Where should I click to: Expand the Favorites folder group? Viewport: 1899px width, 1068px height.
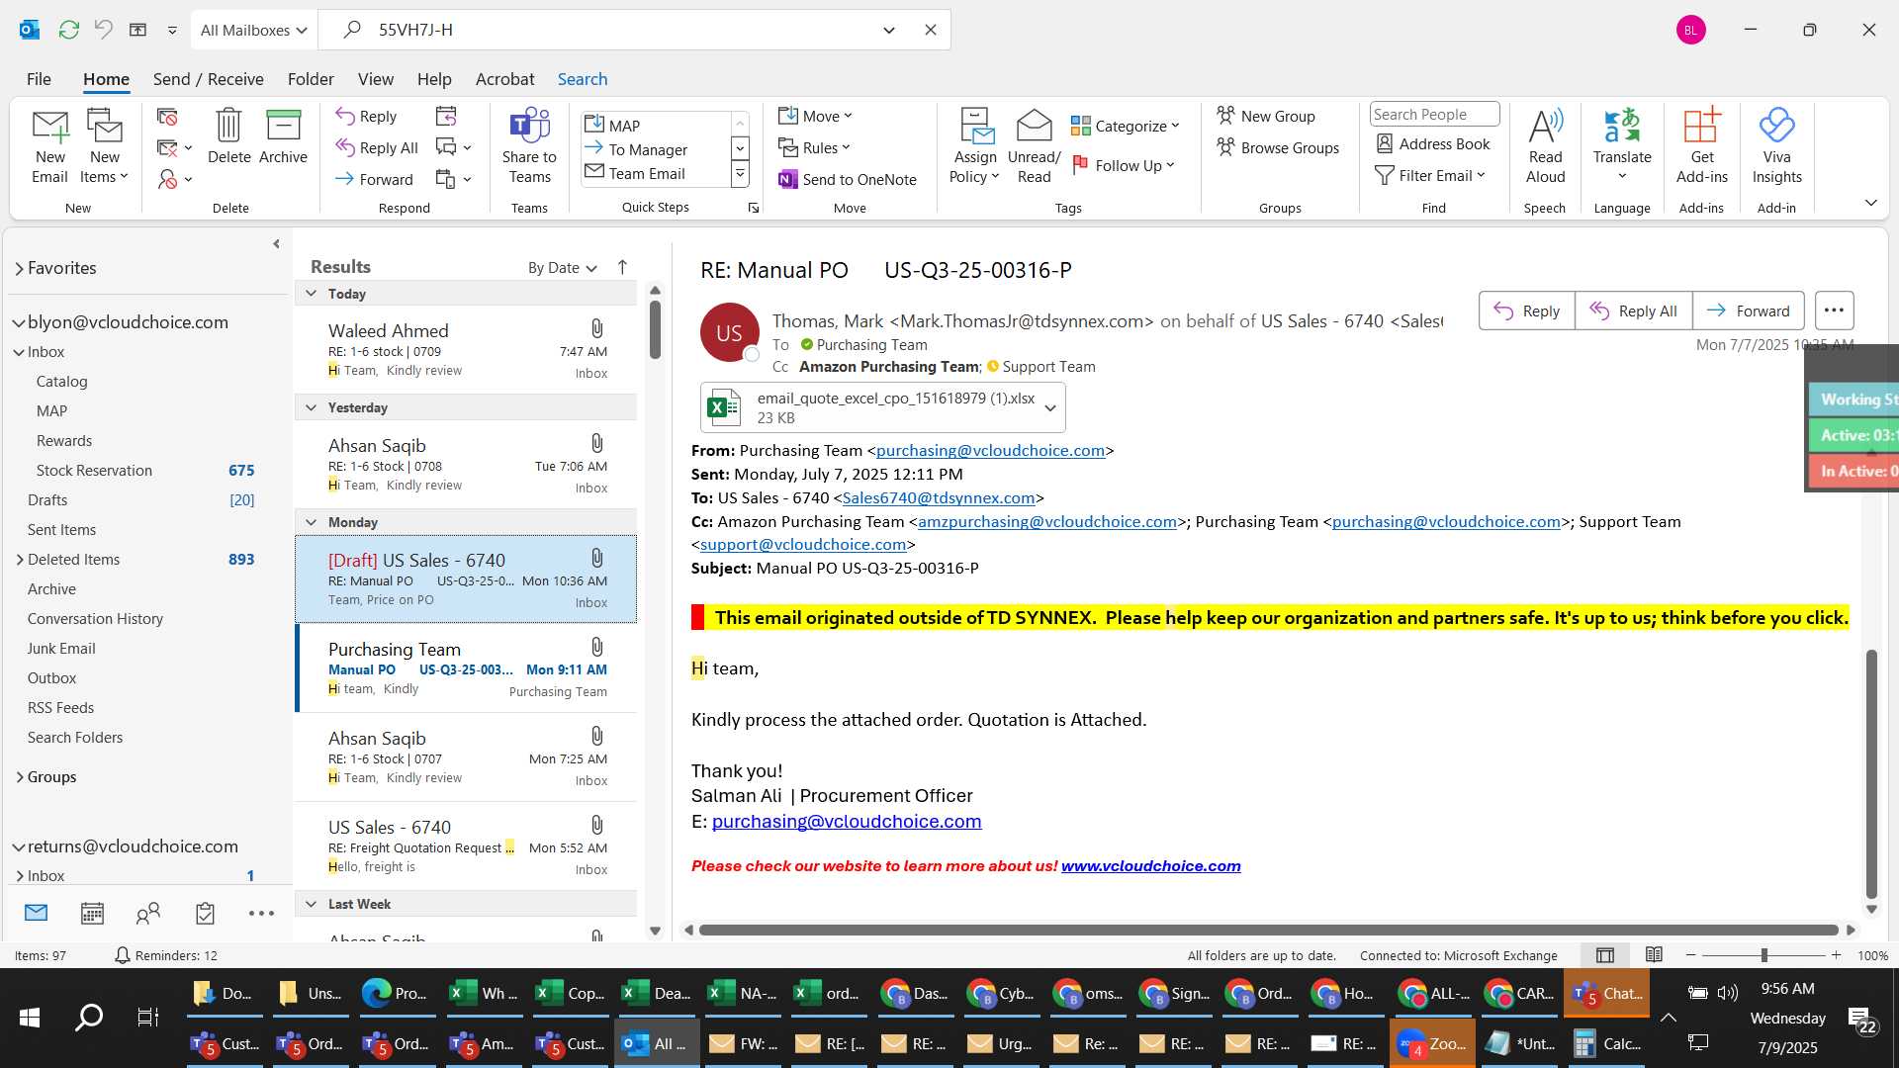pyautogui.click(x=19, y=268)
